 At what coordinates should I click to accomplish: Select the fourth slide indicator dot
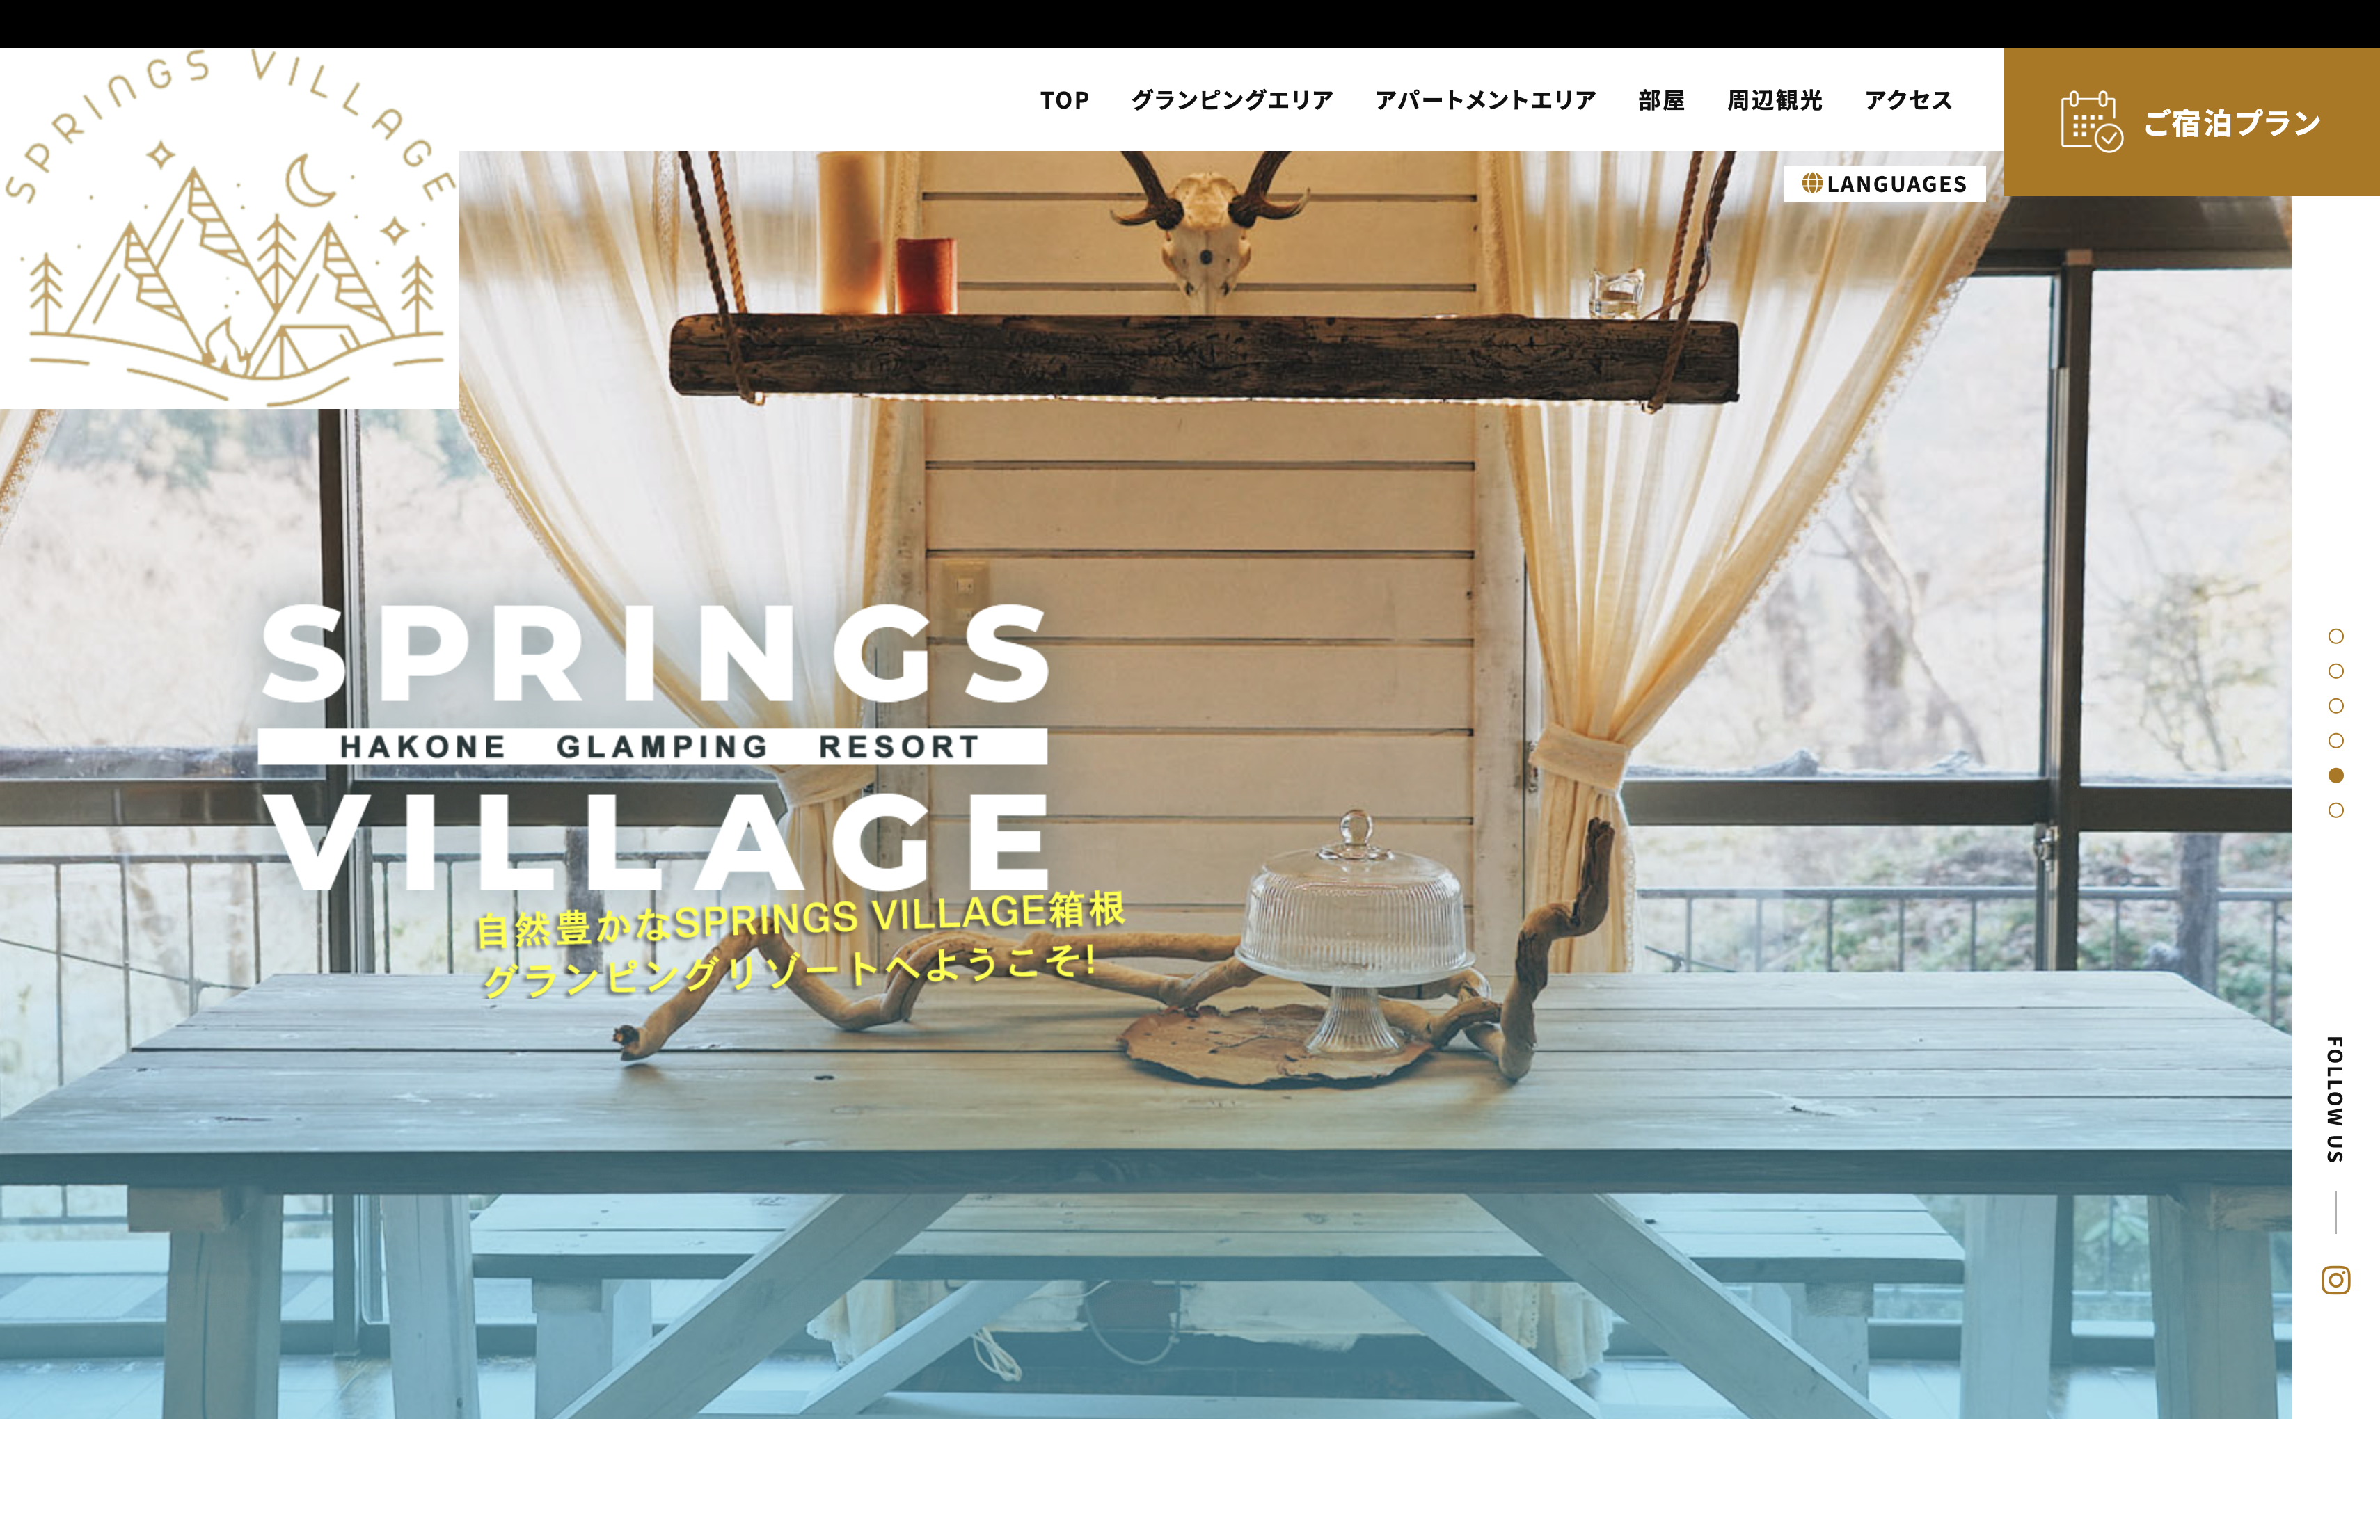[x=2335, y=741]
